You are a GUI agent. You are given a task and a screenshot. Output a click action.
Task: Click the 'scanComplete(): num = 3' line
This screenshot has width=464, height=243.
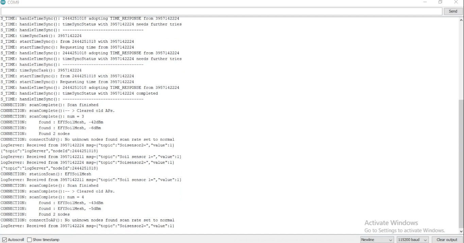pos(42,116)
